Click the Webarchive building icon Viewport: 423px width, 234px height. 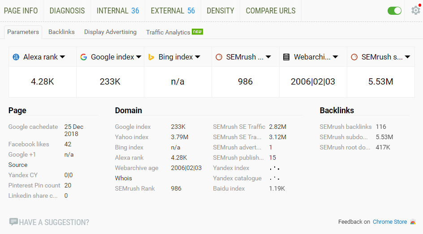point(286,57)
